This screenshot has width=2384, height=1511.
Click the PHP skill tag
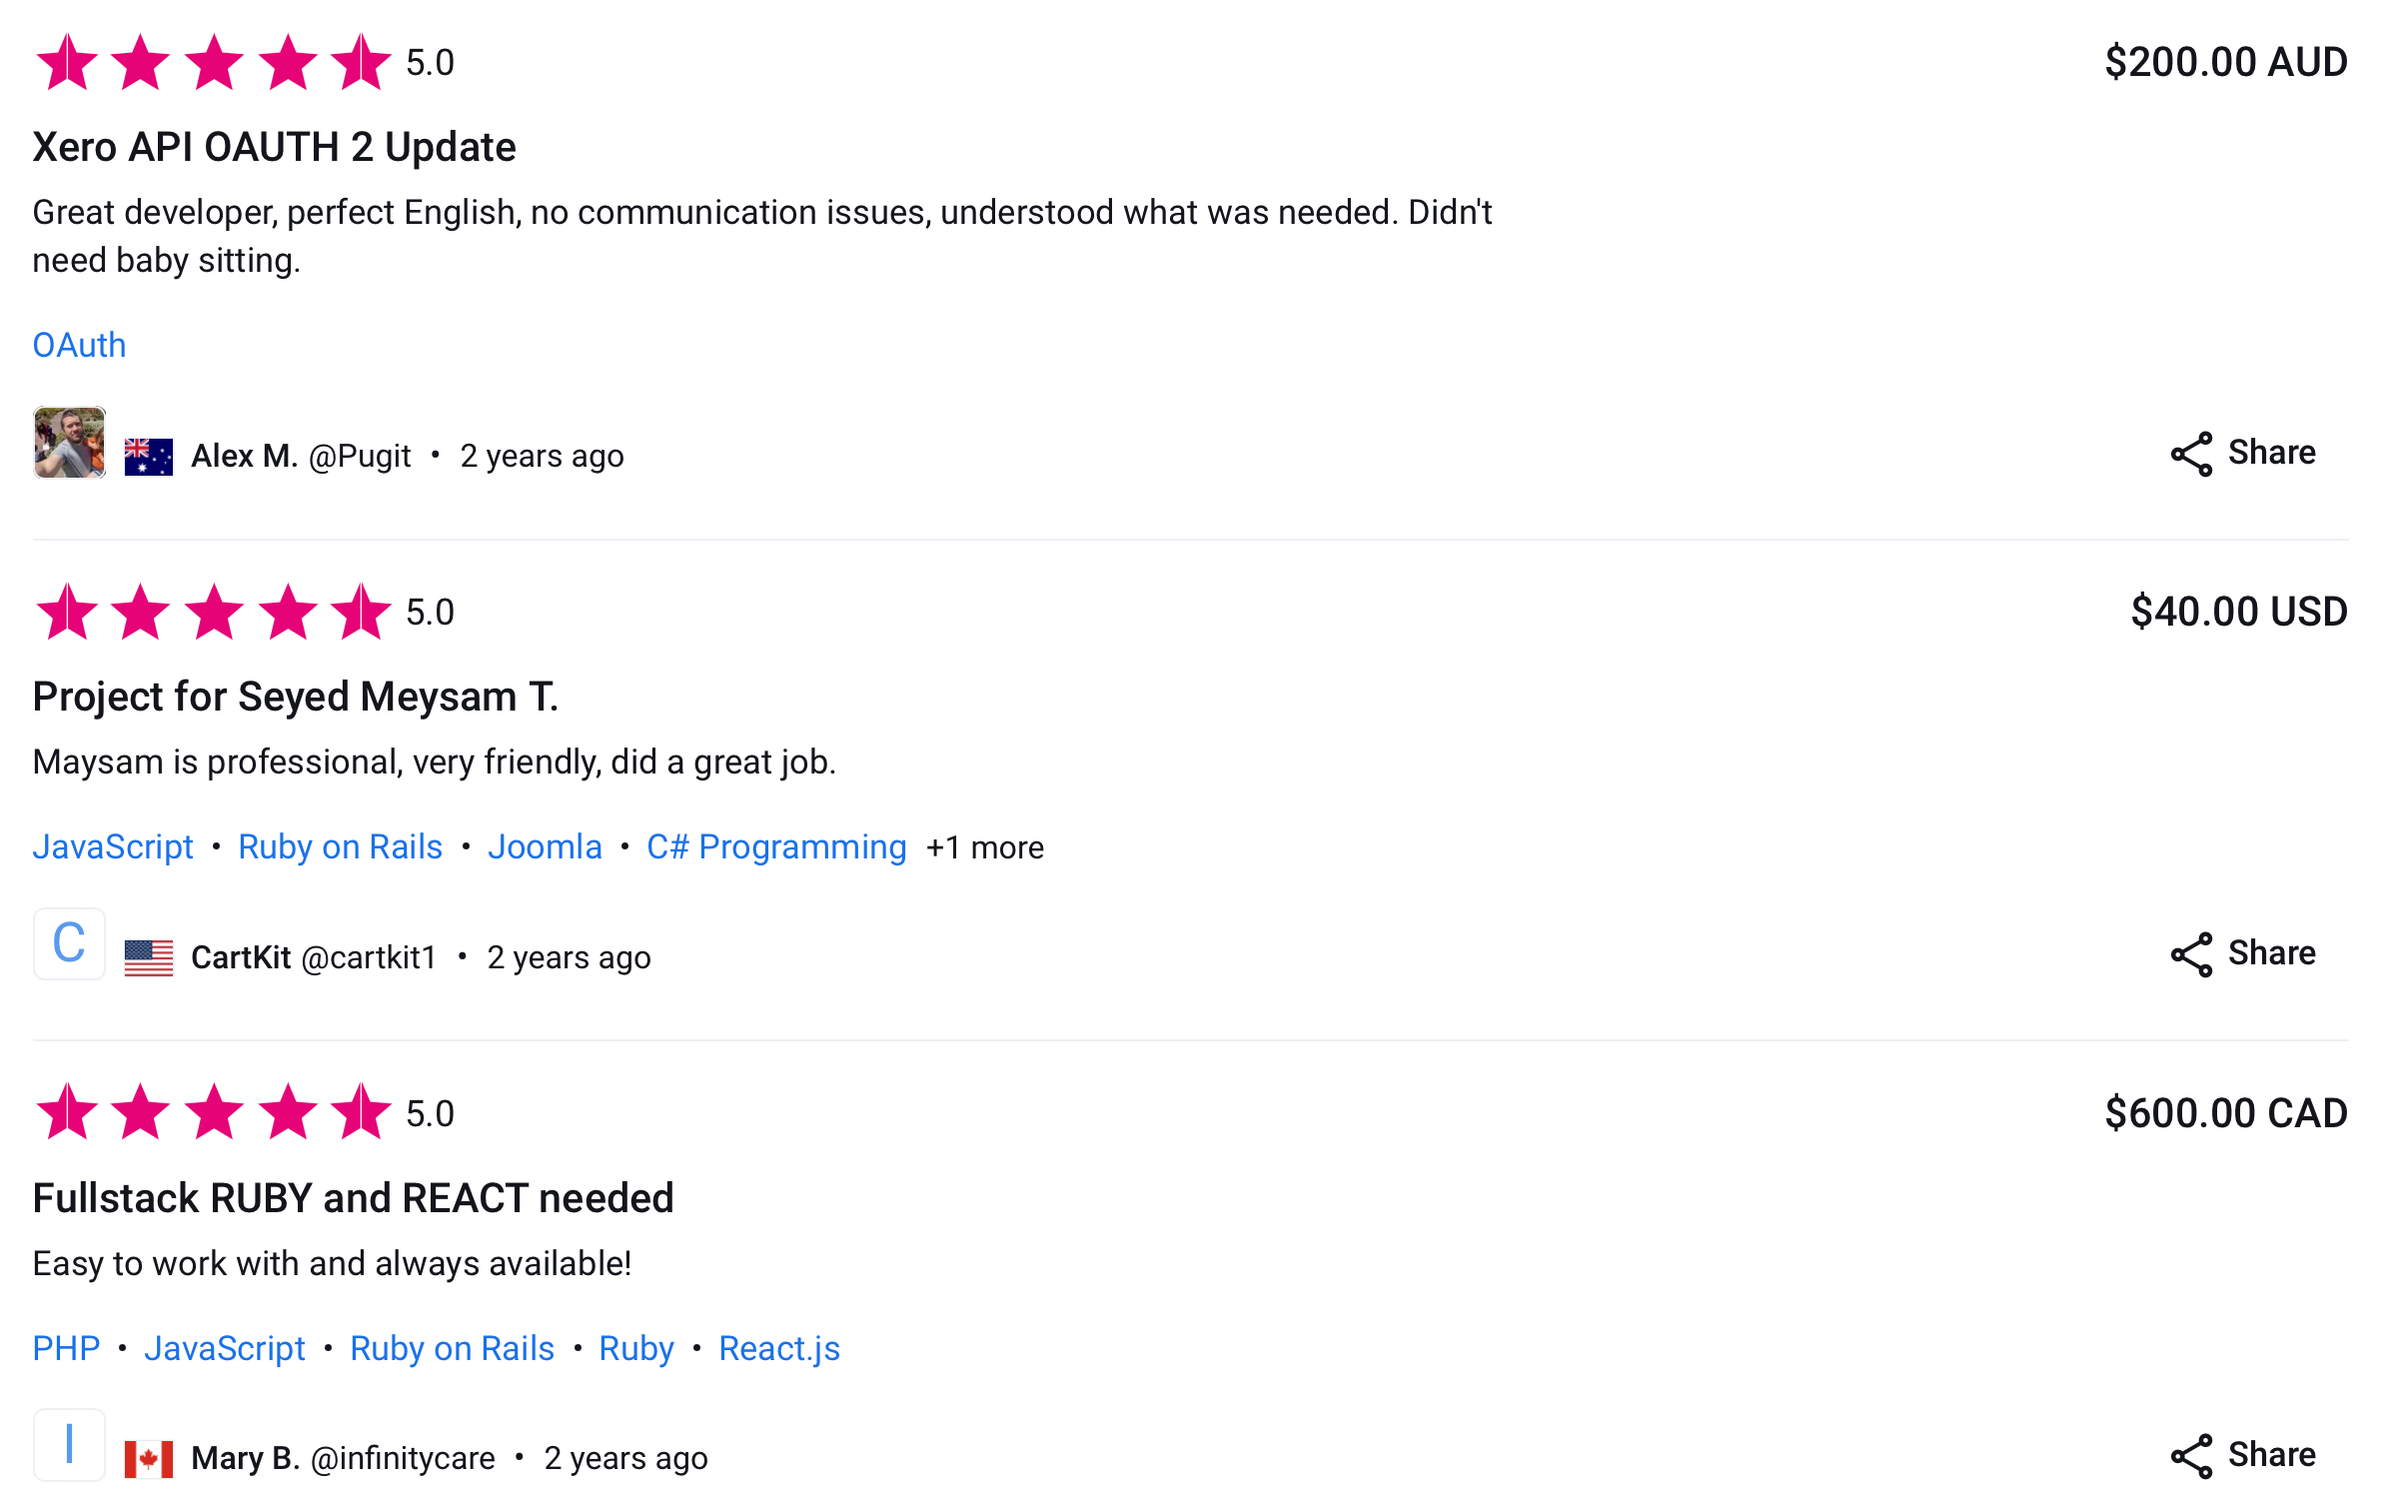pyautogui.click(x=66, y=1349)
